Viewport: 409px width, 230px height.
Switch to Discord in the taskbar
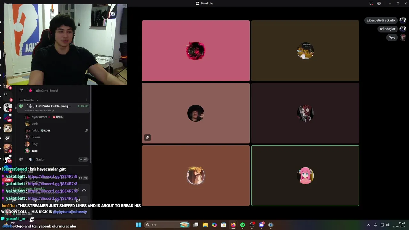click(261, 225)
